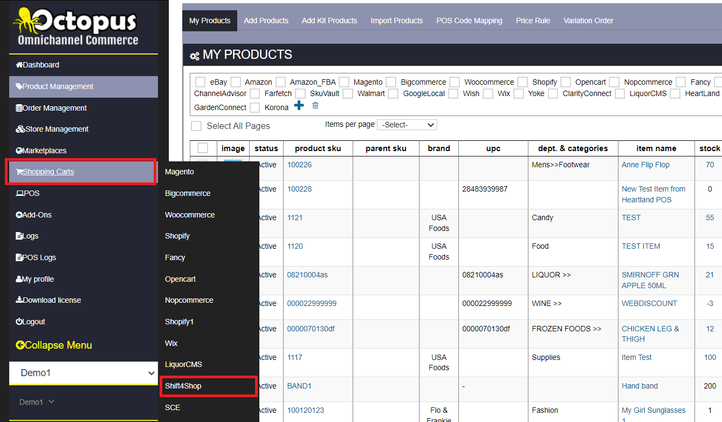Viewport: 722px width, 422px height.
Task: Toggle the GoogleLocal channel checkbox
Action: pyautogui.click(x=393, y=94)
